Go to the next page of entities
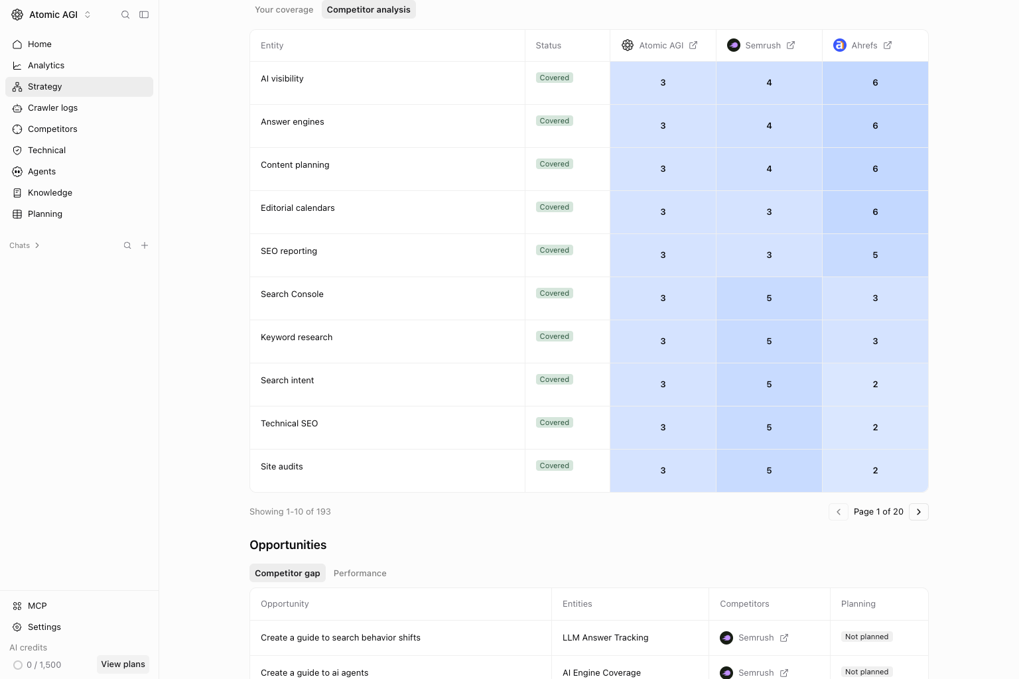This screenshot has width=1019, height=679. [x=919, y=512]
